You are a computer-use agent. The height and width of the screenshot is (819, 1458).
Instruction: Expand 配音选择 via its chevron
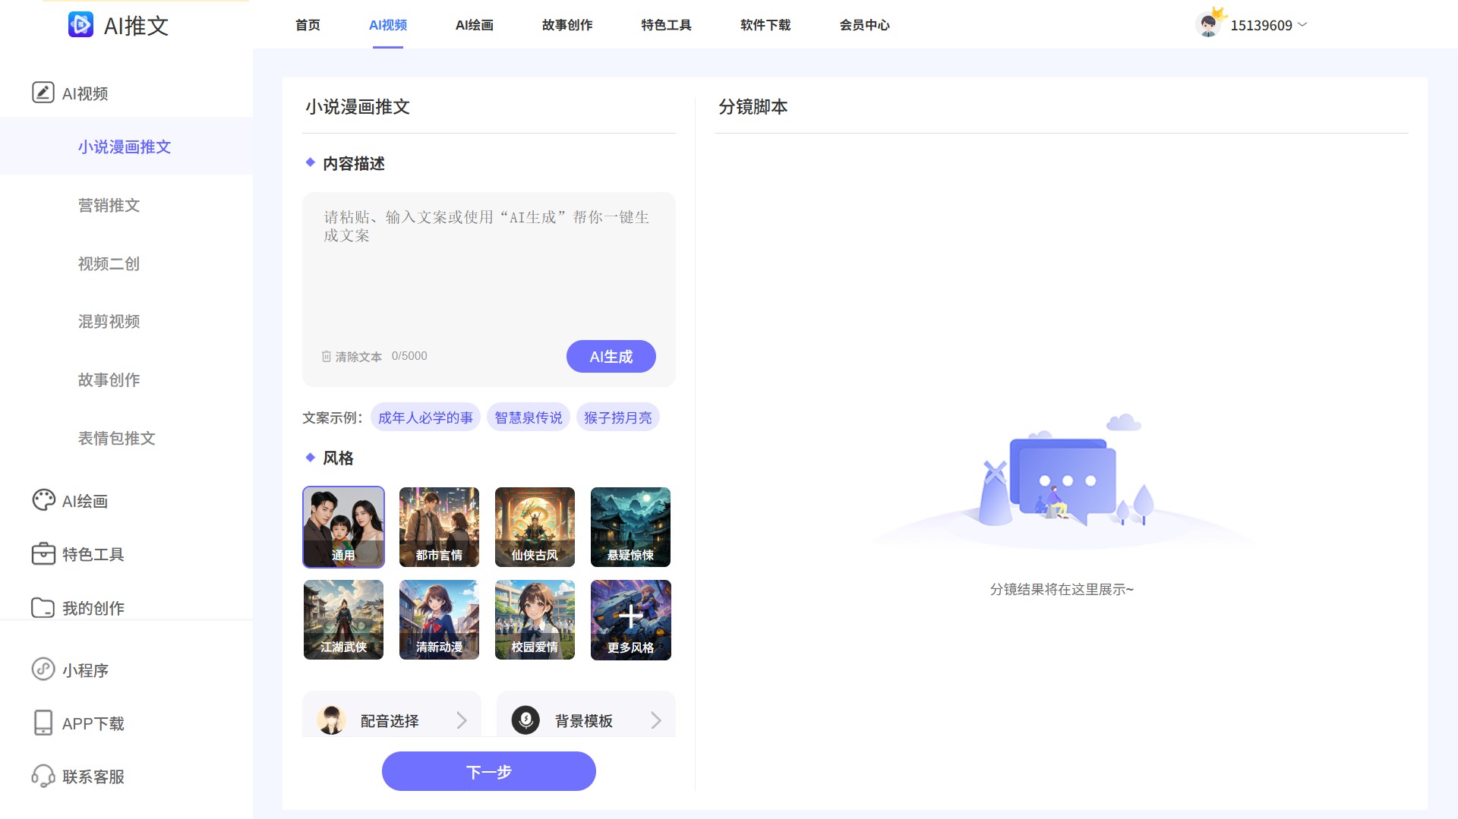[x=462, y=720]
